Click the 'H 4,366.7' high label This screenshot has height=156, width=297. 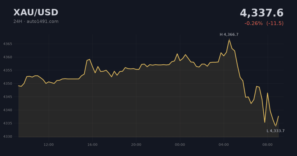point(229,35)
